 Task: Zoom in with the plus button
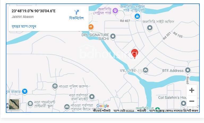click(192, 90)
